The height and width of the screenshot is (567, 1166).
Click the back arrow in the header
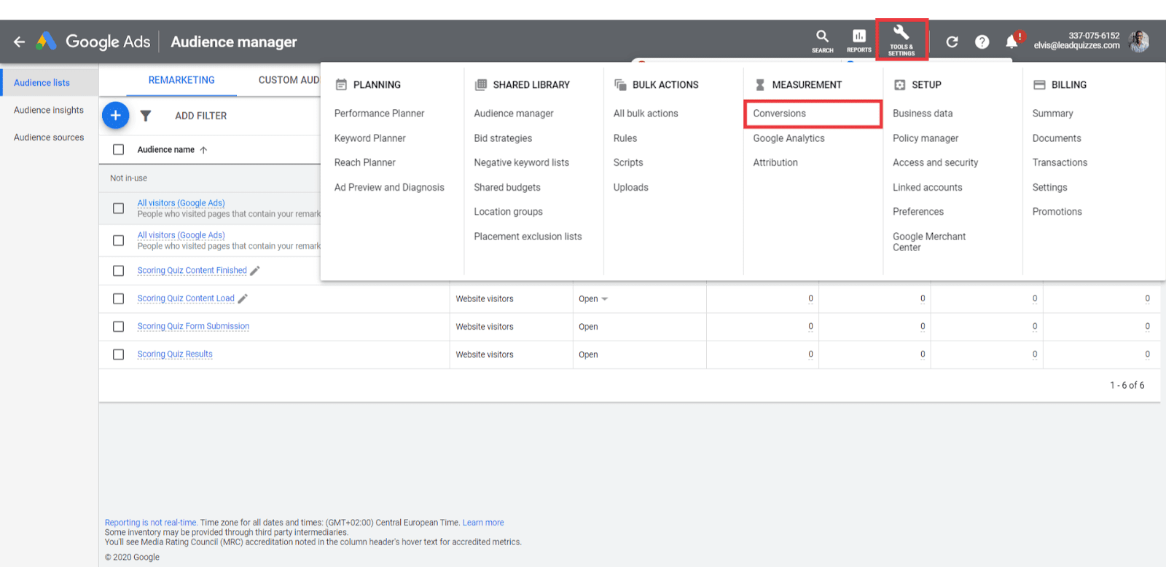pos(20,41)
